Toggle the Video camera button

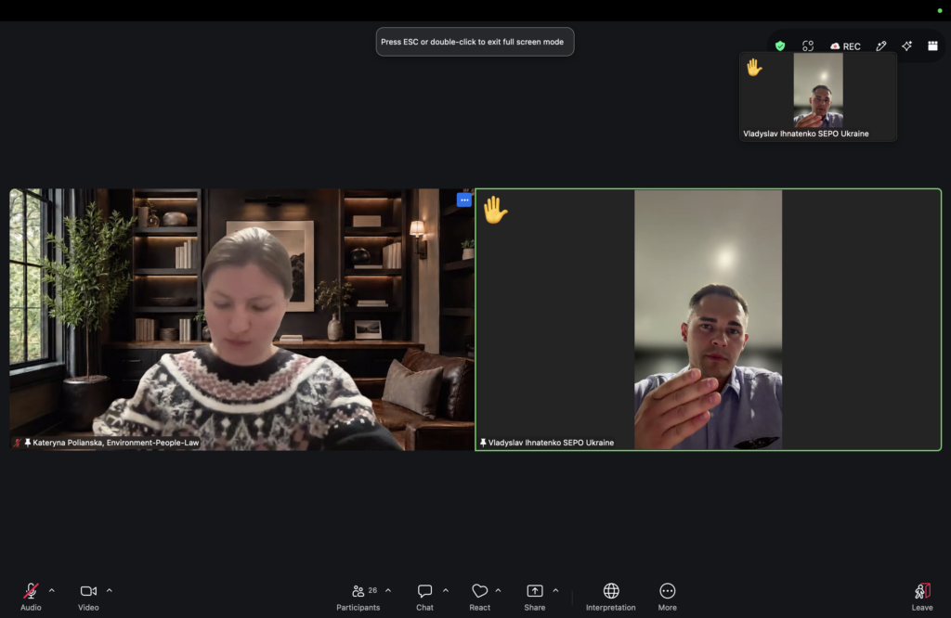88,597
